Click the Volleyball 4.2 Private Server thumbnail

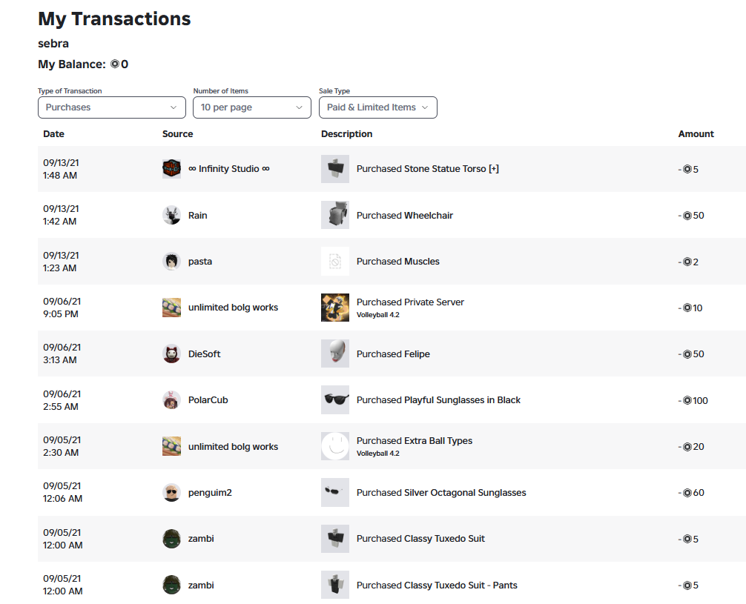[x=335, y=308]
